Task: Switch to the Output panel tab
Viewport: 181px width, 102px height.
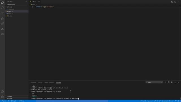Action: pyautogui.click(x=40, y=82)
